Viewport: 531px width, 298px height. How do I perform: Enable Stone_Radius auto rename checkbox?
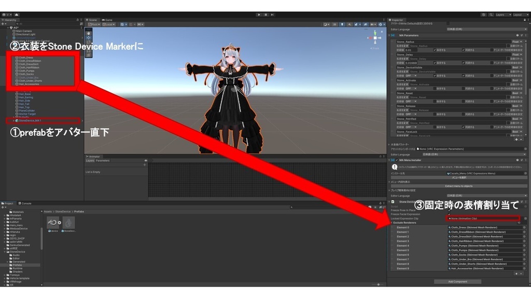(508, 46)
